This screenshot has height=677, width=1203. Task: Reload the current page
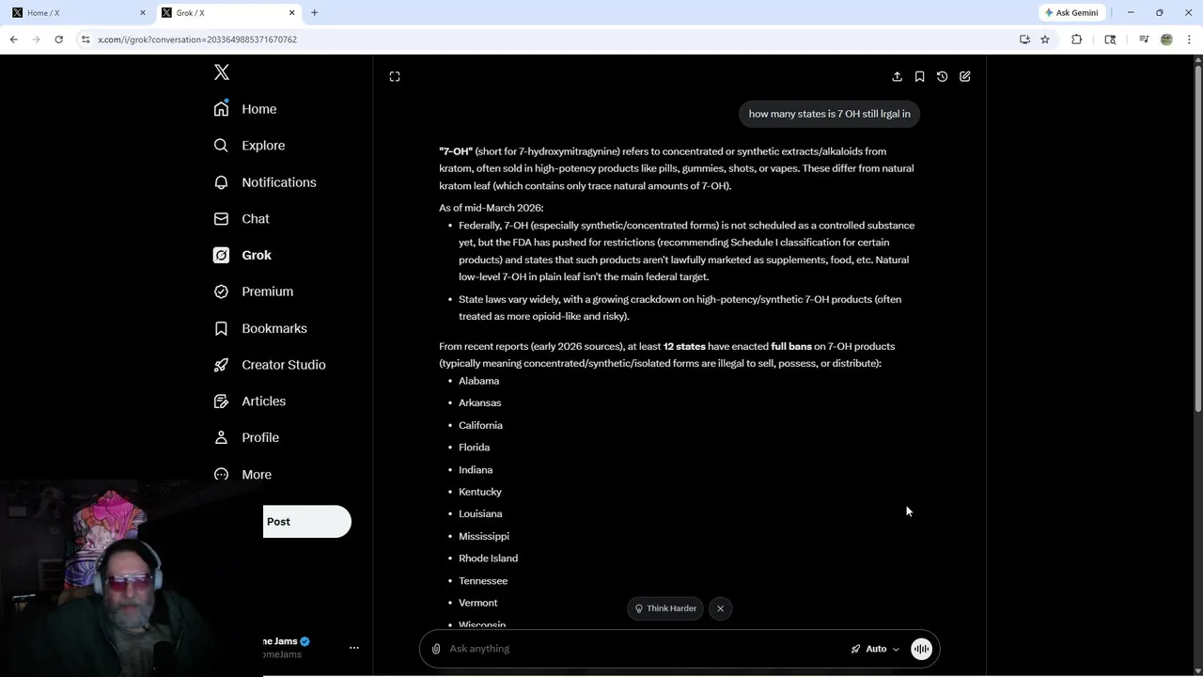pyautogui.click(x=58, y=39)
